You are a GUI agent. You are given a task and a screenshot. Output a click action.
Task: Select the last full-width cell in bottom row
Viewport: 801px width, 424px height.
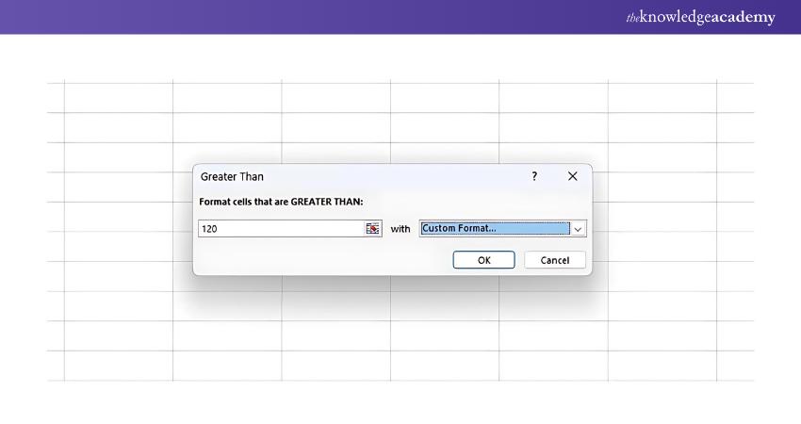662,366
